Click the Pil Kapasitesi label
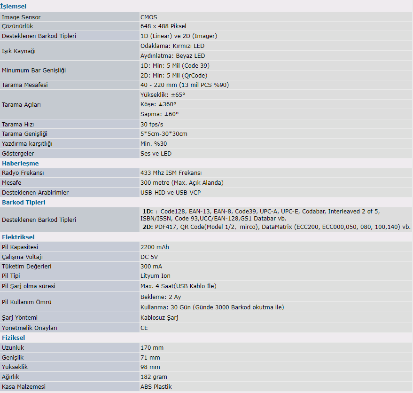Screen dimensions: 413x393 (20, 247)
